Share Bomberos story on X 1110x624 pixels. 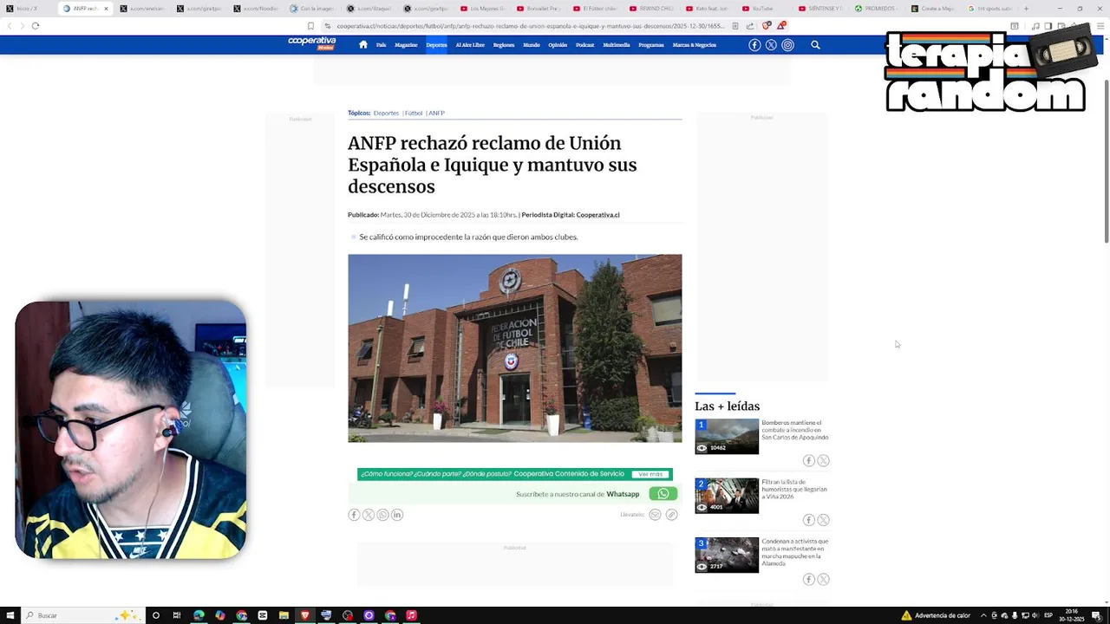[823, 461]
